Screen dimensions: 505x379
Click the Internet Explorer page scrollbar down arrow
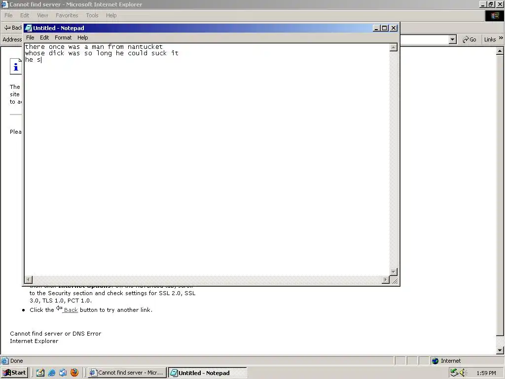pyautogui.click(x=500, y=350)
